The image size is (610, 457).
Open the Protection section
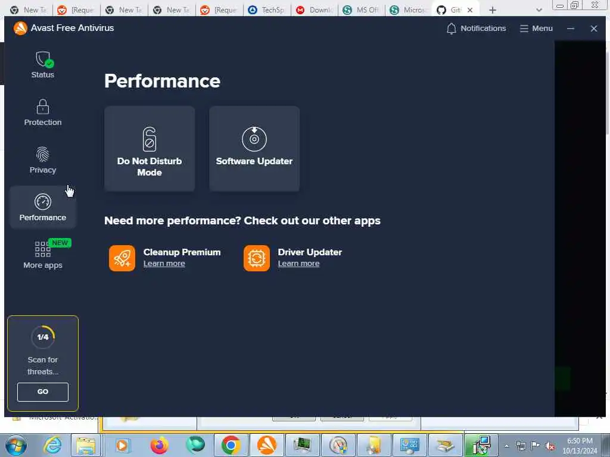pos(43,112)
